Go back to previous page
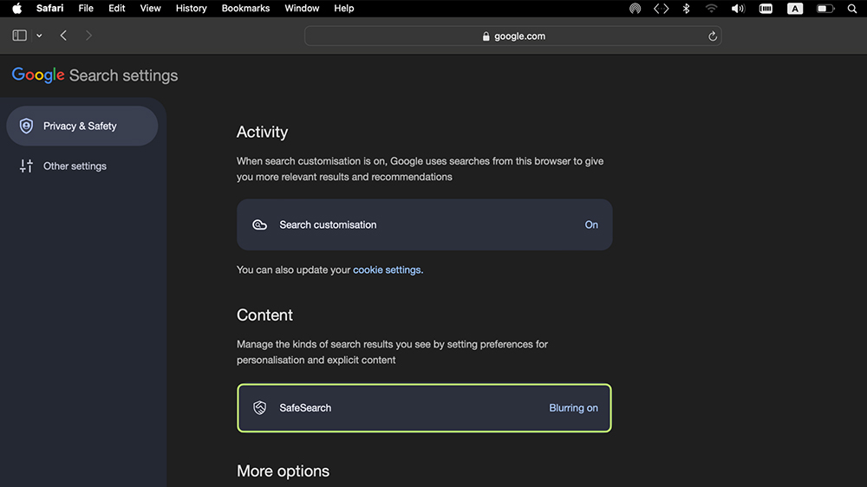The image size is (867, 487). 63,36
